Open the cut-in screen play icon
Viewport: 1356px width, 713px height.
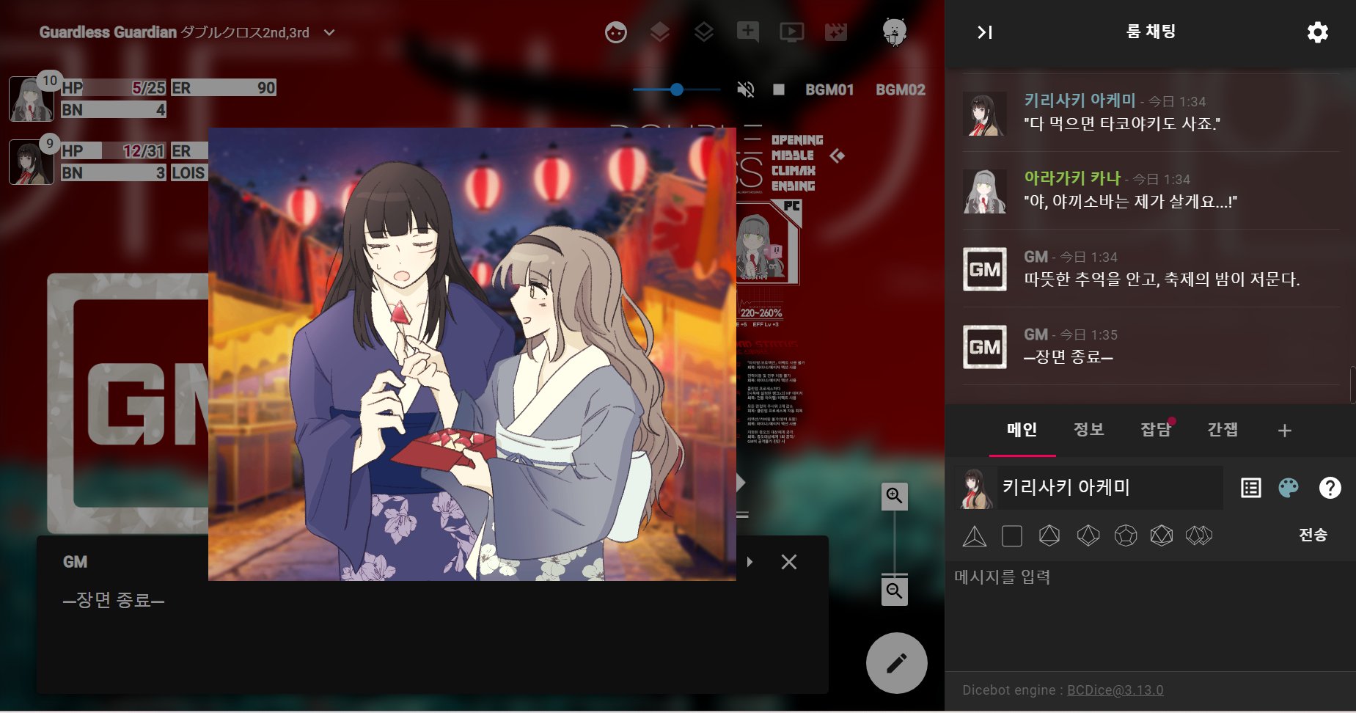click(x=792, y=32)
